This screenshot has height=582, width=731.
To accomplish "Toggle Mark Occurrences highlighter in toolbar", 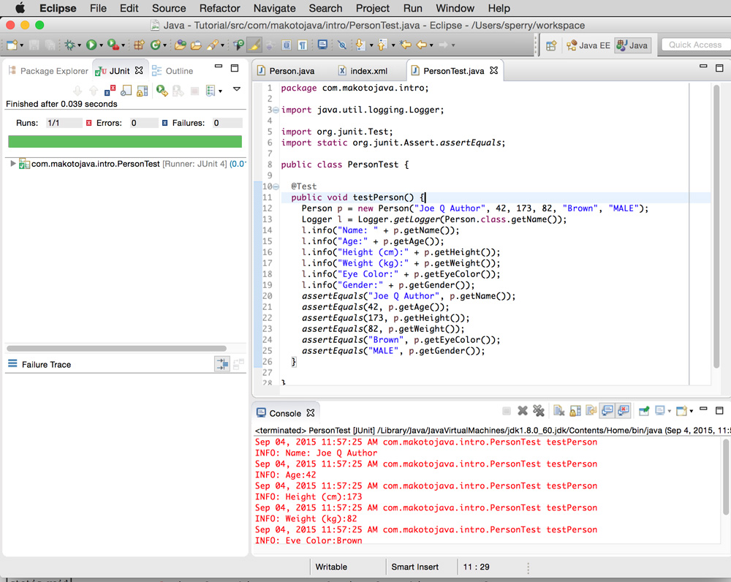I will click(254, 45).
